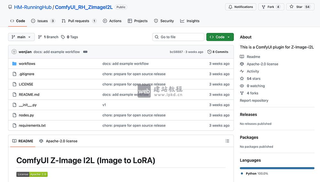This screenshot has width=320, height=182.
Task: Open the Releases heading link
Action: [248, 114]
